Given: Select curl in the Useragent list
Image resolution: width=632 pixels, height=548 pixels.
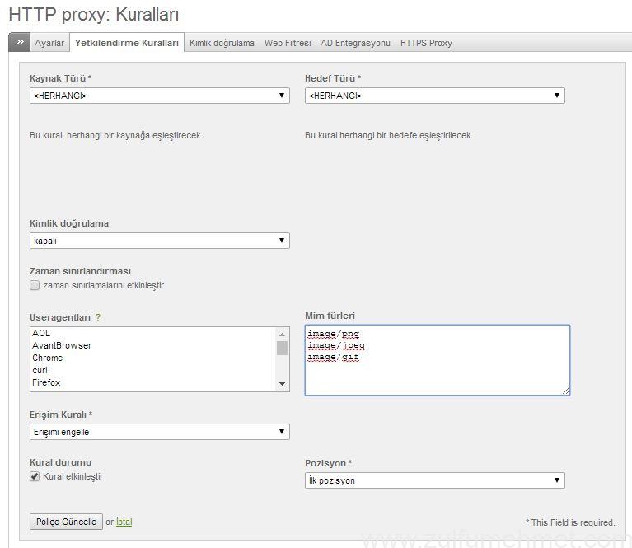Looking at the screenshot, I should [x=153, y=370].
